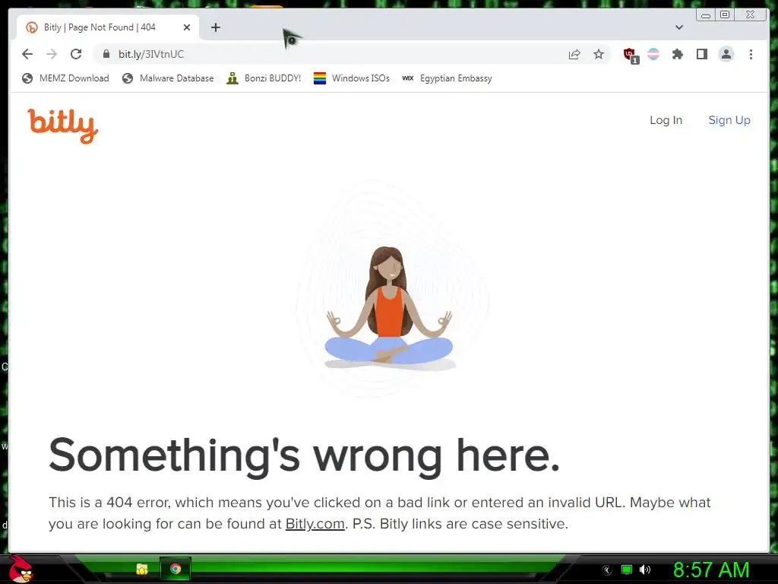Go back with the browser back arrow
778x584 pixels.
pos(27,54)
